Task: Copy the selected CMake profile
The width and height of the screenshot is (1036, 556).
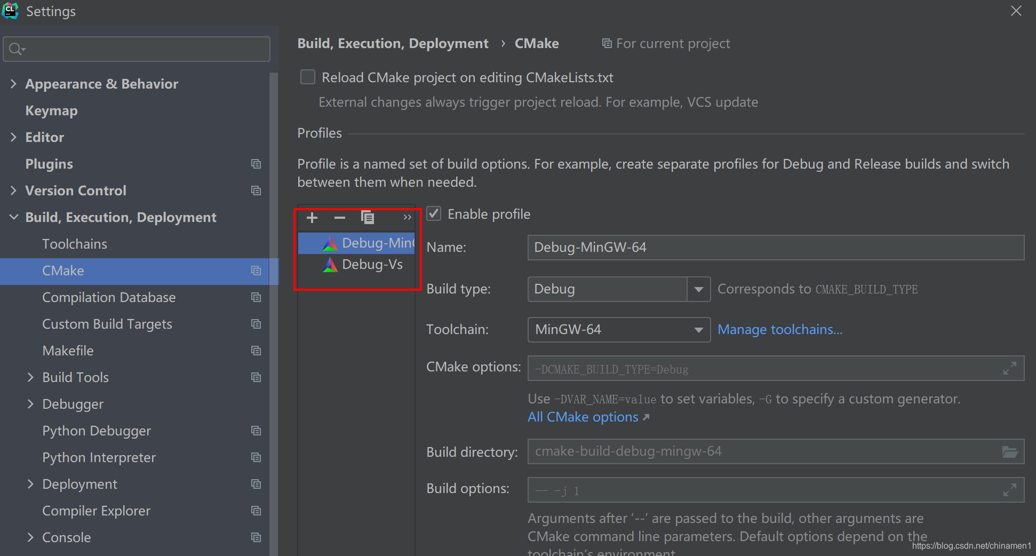Action: (368, 218)
